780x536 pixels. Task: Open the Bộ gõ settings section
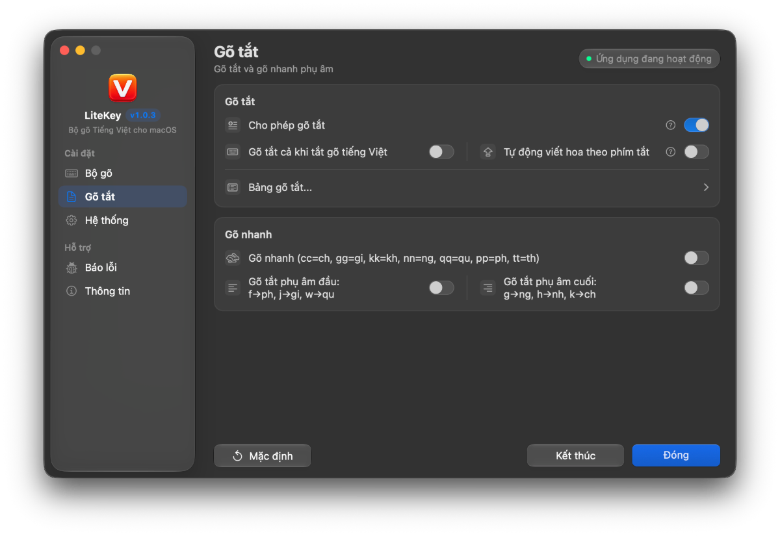[123, 173]
